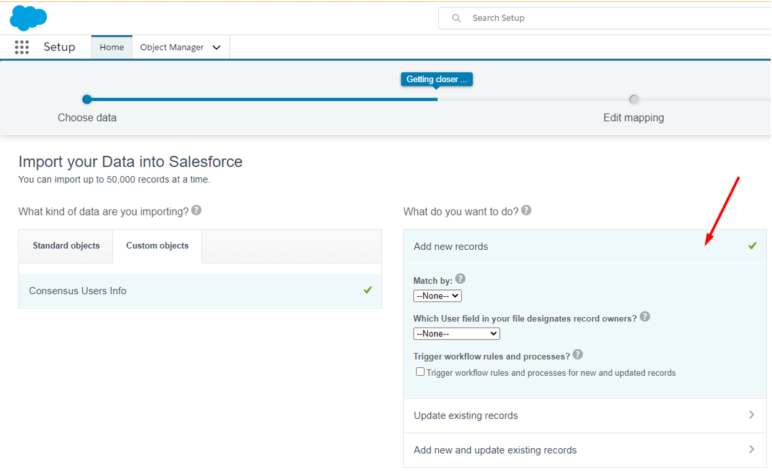
Task: Choose Update existing records option
Action: click(x=585, y=415)
